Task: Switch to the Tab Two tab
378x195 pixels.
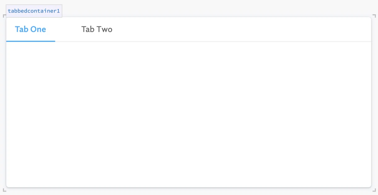Action: [97, 29]
